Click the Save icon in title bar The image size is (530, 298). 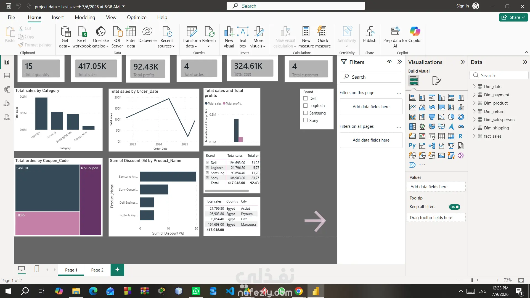[x=8, y=6]
